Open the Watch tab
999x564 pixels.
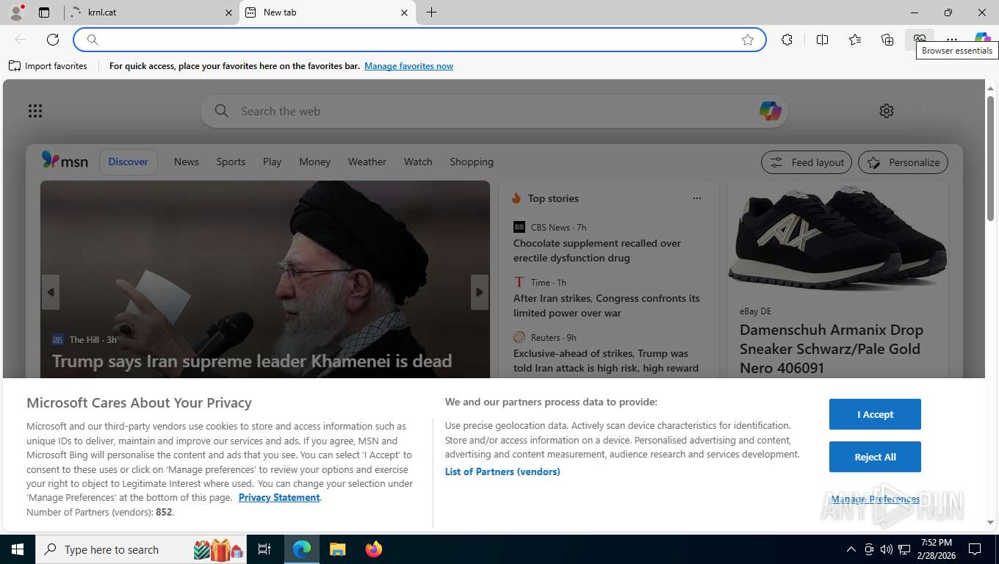click(418, 162)
